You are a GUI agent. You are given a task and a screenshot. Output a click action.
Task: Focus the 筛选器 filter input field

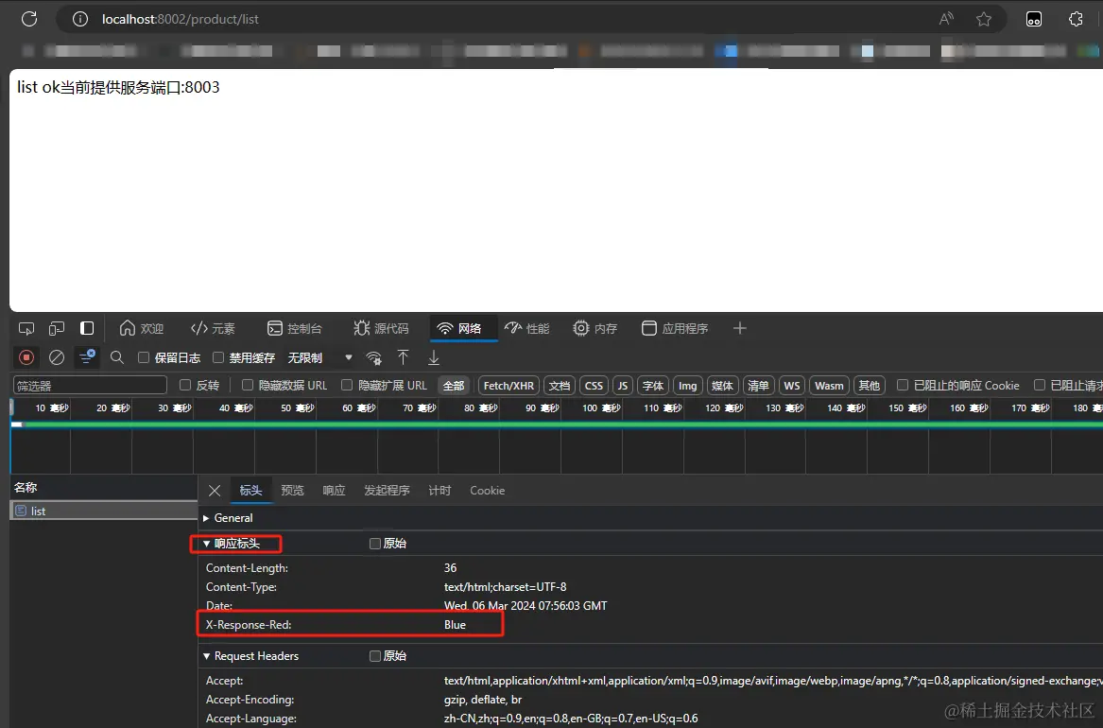click(x=90, y=386)
